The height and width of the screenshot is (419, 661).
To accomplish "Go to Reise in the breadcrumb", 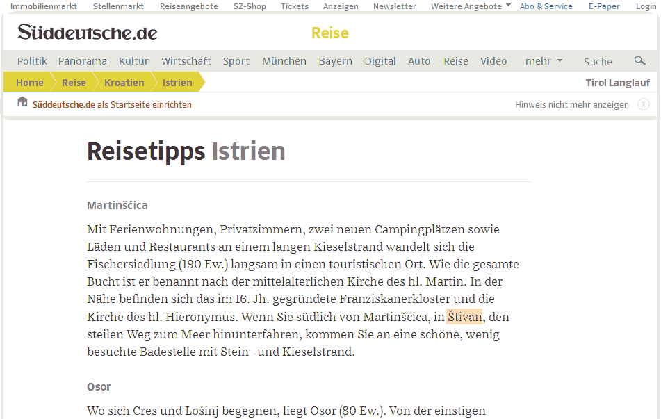I will coord(74,83).
